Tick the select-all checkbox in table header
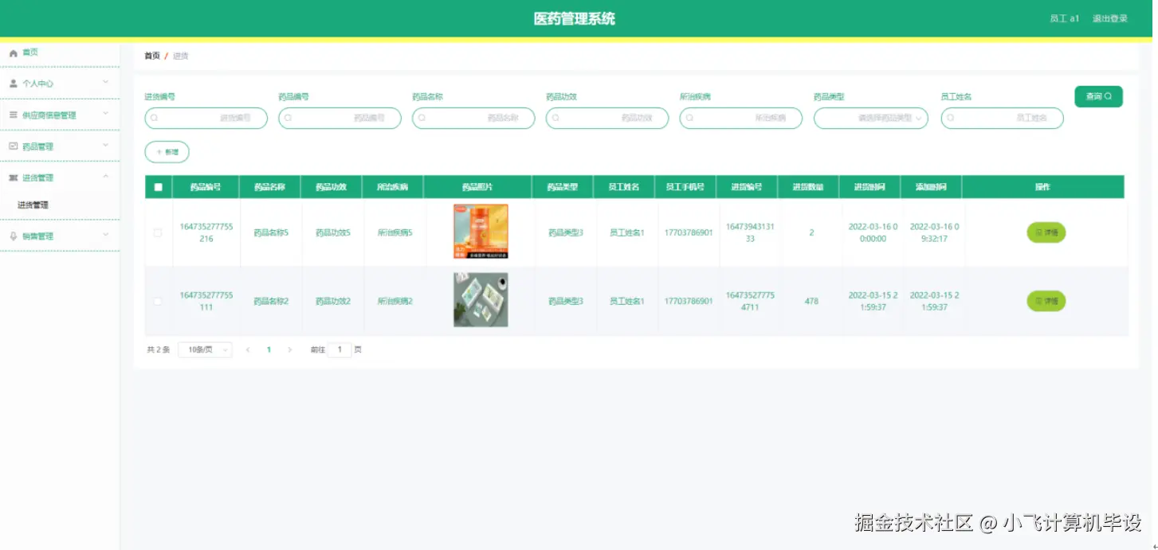Image resolution: width=1158 pixels, height=550 pixels. [x=158, y=187]
